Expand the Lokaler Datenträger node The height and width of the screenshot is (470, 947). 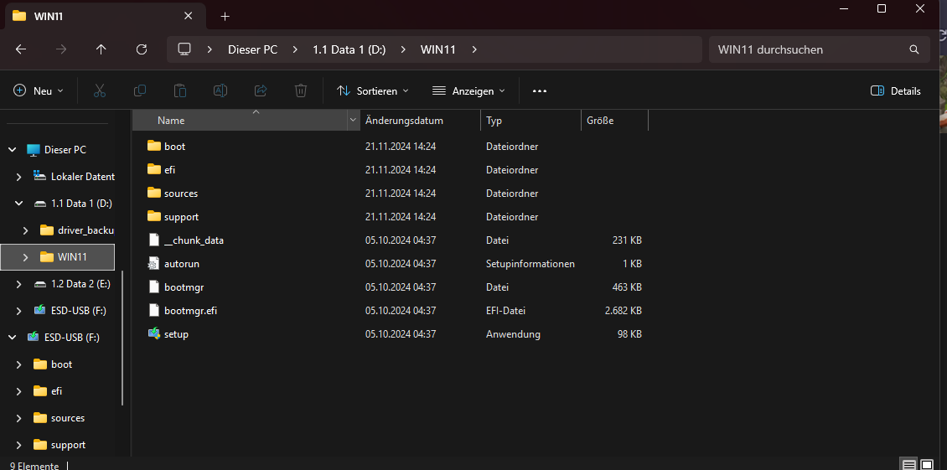tap(18, 177)
